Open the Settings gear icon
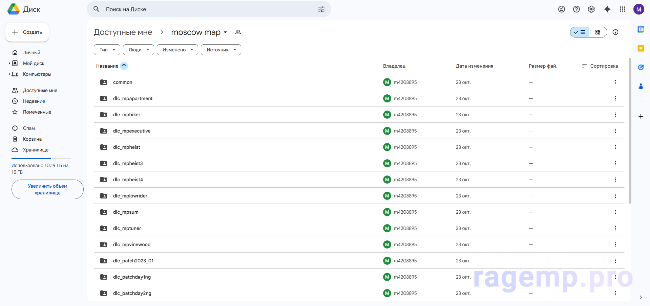 click(x=591, y=9)
